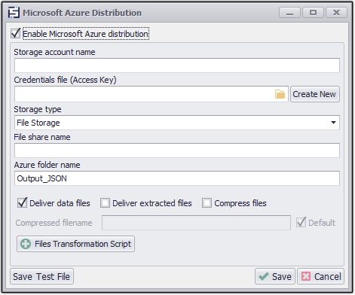This screenshot has height=295, width=355.
Task: Open the Storage type dropdown arrow
Action: [x=333, y=123]
